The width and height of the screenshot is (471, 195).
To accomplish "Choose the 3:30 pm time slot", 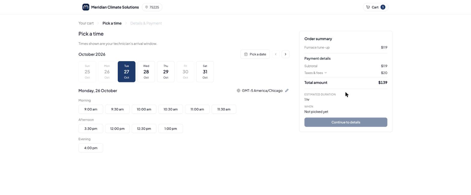I will (x=91, y=129).
